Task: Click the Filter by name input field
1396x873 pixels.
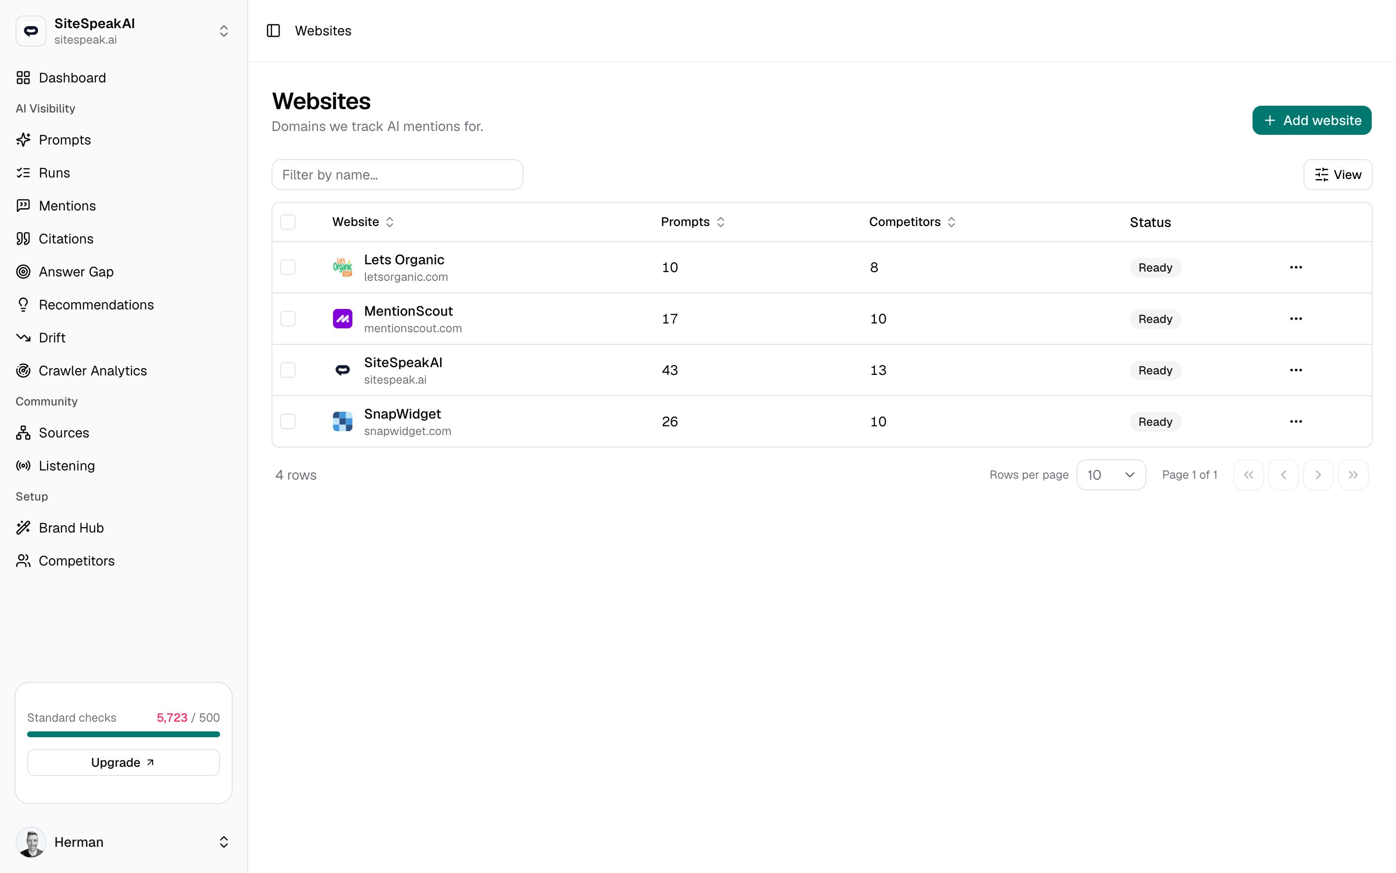Action: pyautogui.click(x=397, y=175)
